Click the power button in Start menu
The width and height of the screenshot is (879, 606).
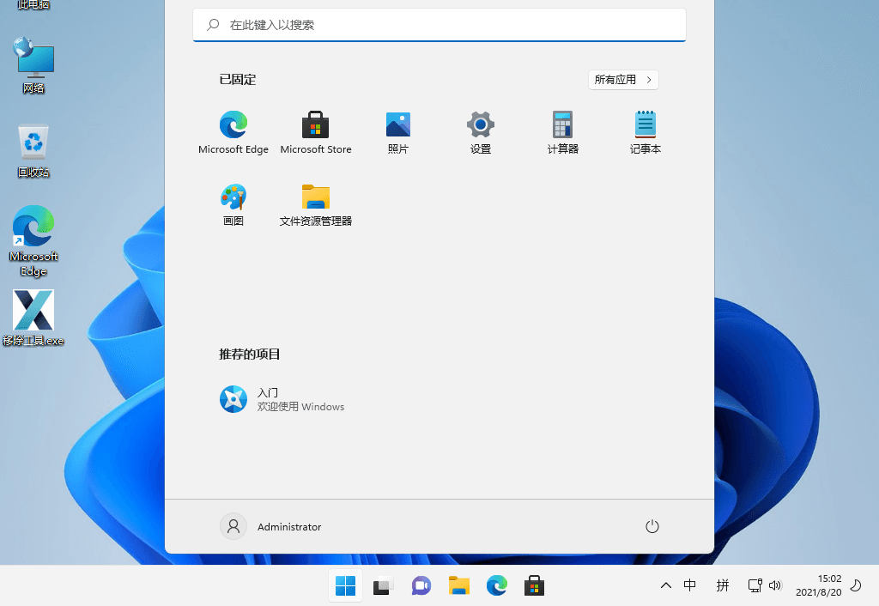point(652,526)
